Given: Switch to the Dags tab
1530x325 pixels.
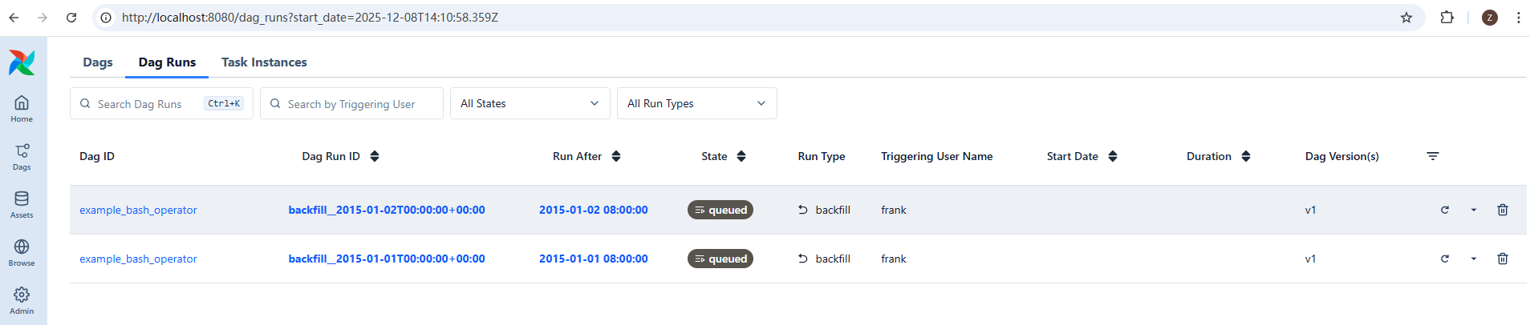Looking at the screenshot, I should [x=98, y=62].
